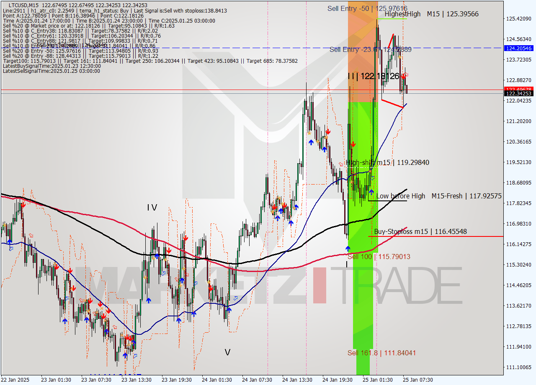The image size is (536, 385).
Task: Select 'Sell %20 @ Entry -88' info line
Action: click(80, 56)
